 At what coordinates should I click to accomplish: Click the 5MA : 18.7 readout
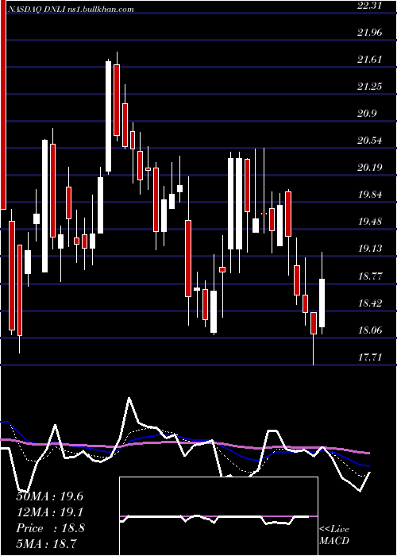(x=46, y=543)
